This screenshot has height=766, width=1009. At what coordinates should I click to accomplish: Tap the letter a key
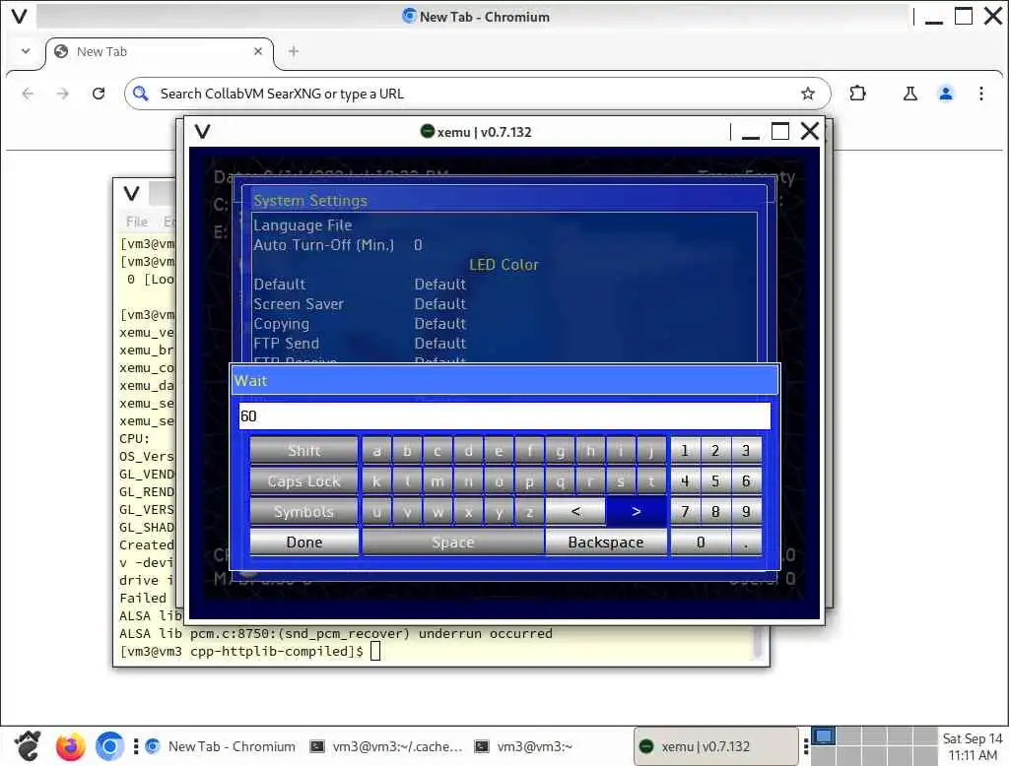coord(376,451)
